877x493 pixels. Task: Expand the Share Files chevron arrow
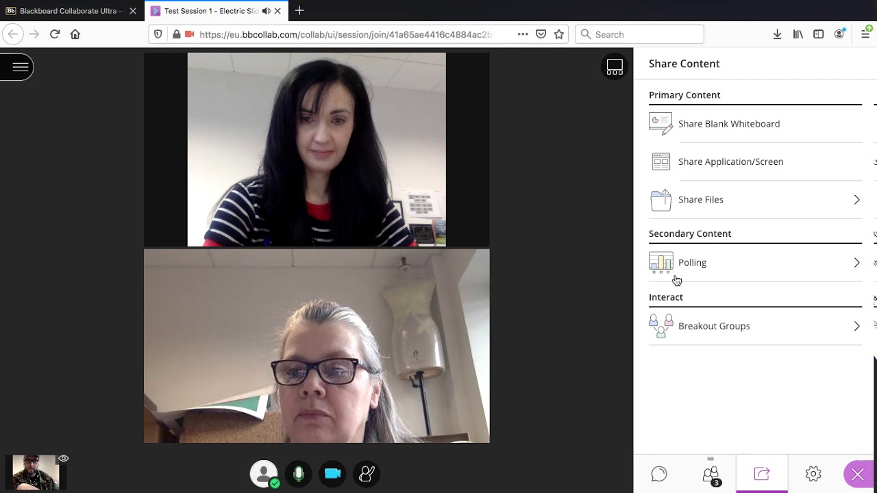click(856, 200)
